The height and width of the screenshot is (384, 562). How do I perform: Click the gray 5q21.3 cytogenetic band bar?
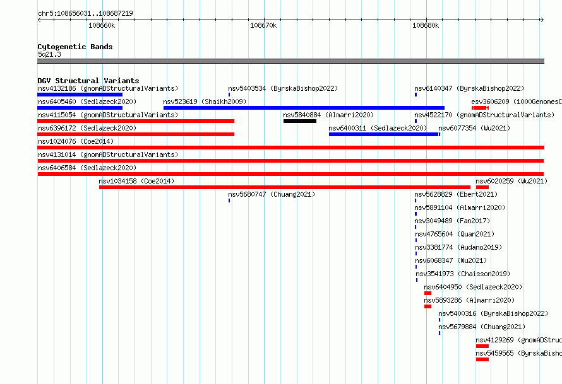coord(290,61)
